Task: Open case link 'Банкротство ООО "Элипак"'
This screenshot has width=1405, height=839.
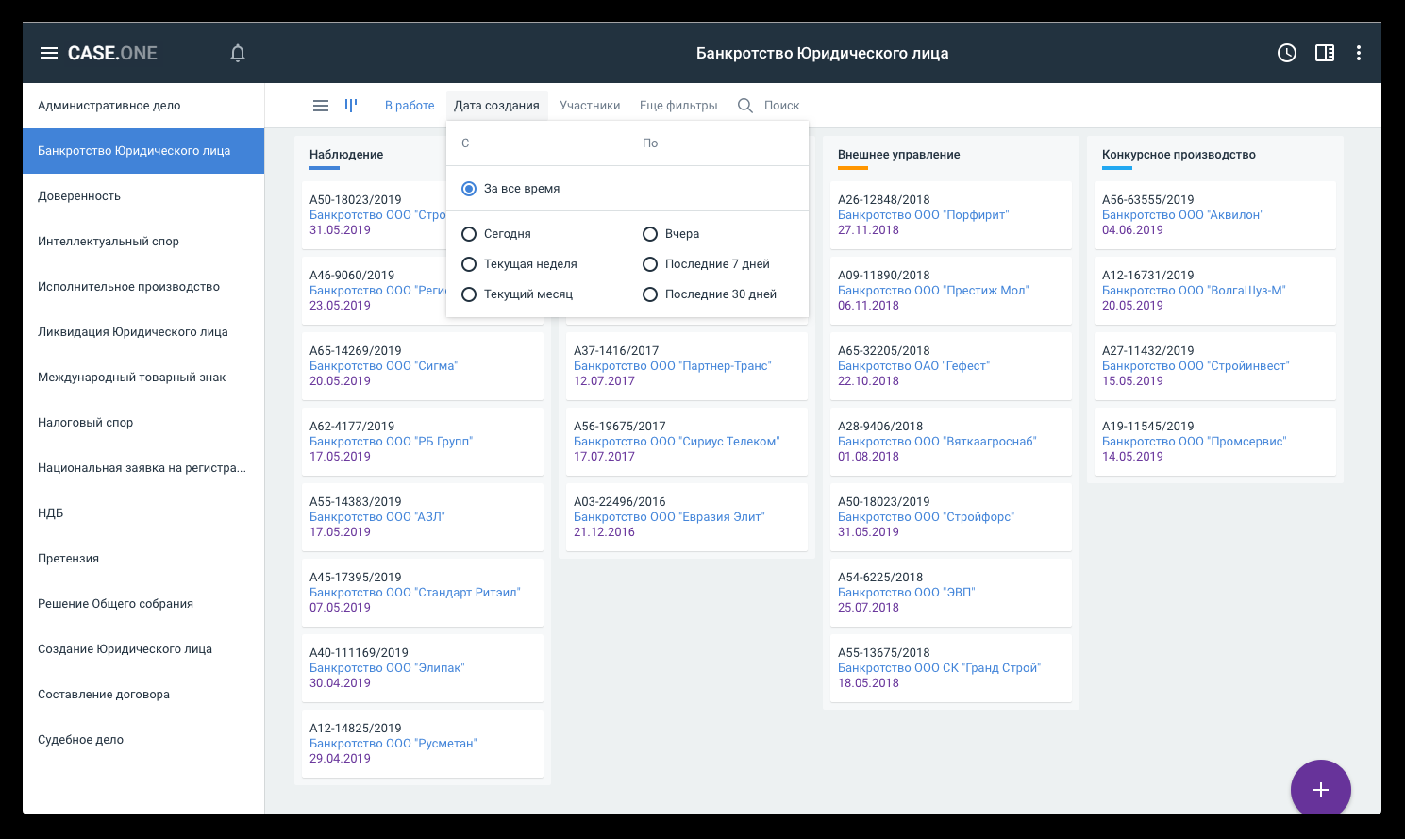Action: coord(387,668)
